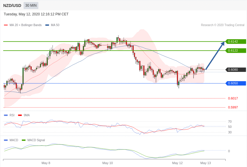Click the 0.5997 support level label
The height and width of the screenshot is (167, 247).
tap(233, 107)
